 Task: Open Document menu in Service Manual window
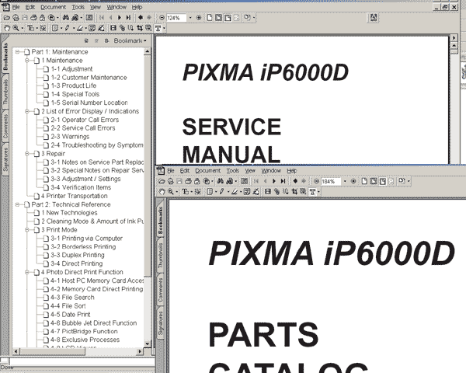(53, 7)
